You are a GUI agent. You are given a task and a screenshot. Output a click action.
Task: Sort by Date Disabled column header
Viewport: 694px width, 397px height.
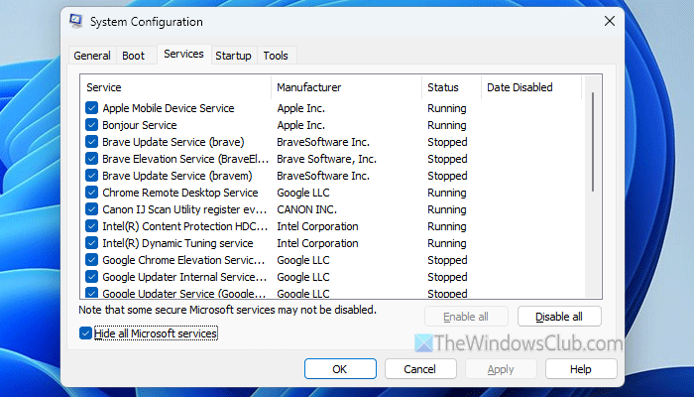531,87
